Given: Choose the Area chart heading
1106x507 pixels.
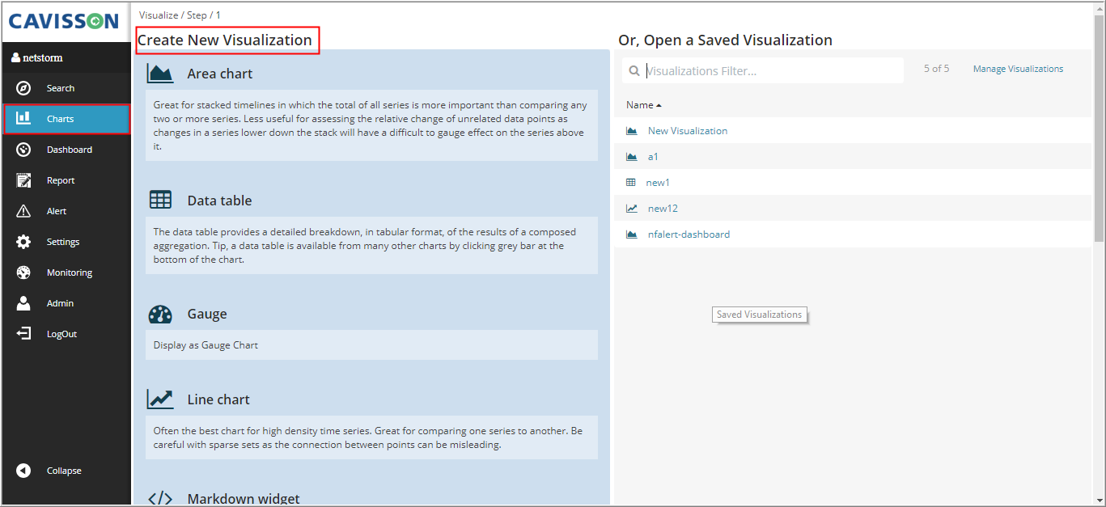Looking at the screenshot, I should [x=220, y=74].
